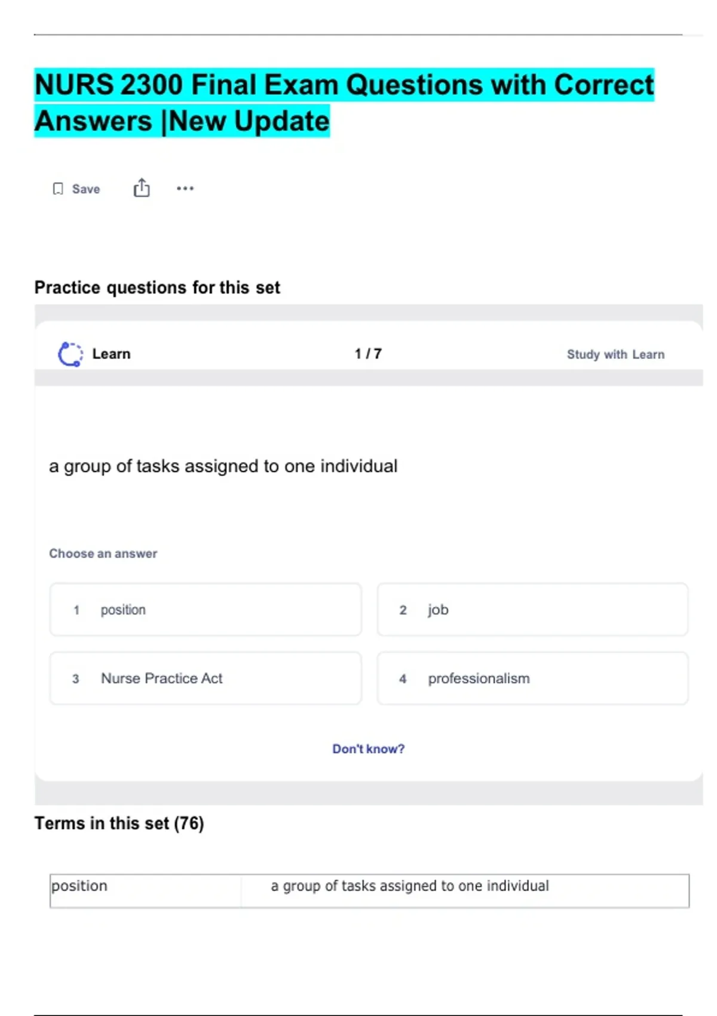Screen dimensions: 717x1016
Task: Click the definition cell in the terms table
Action: (x=465, y=890)
